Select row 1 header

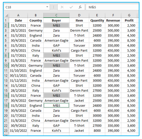click(x=6, y=20)
